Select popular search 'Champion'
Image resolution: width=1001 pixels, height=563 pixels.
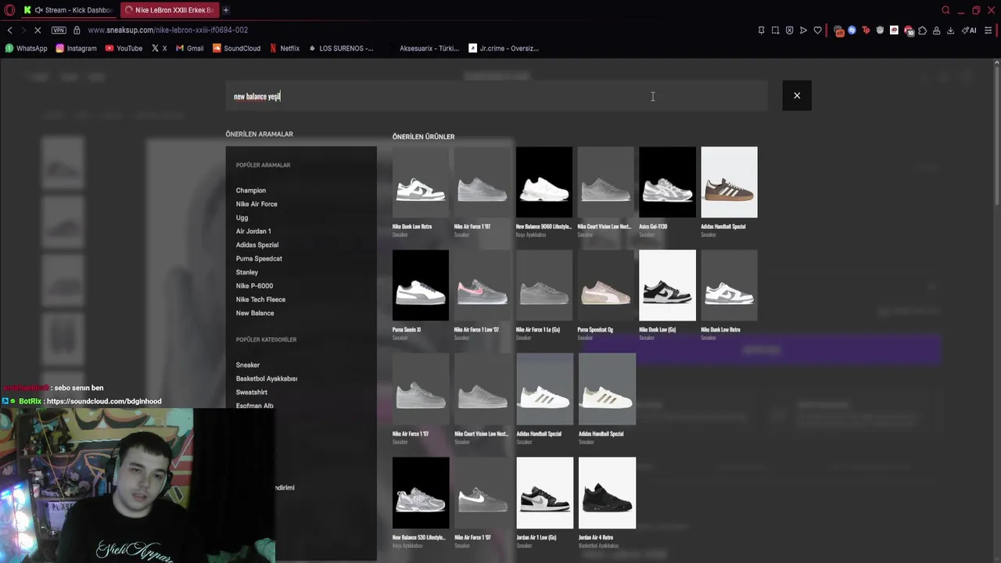coord(251,191)
